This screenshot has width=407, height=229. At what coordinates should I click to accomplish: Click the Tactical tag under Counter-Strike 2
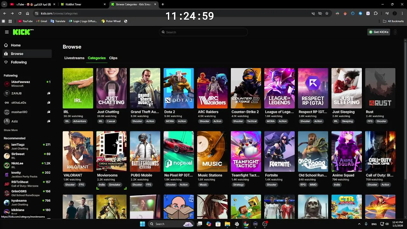tap(252, 121)
